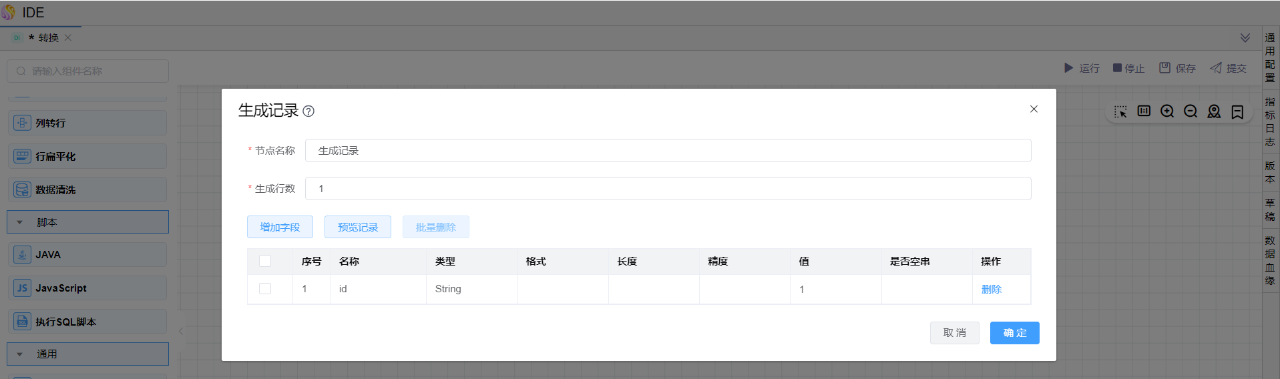Collapse the left component panel arrow
The height and width of the screenshot is (379, 1280).
(x=181, y=331)
